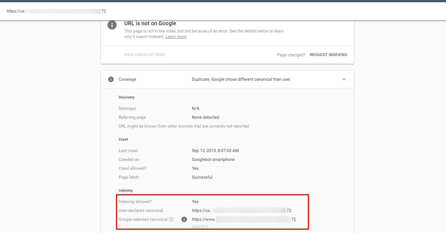Click the "Successful" page fetch value
This screenshot has height=233, width=446.
pos(202,177)
